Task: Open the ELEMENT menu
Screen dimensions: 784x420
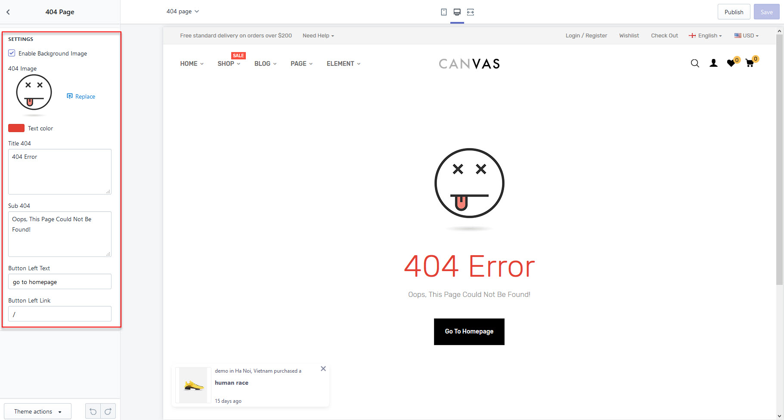Action: [344, 64]
